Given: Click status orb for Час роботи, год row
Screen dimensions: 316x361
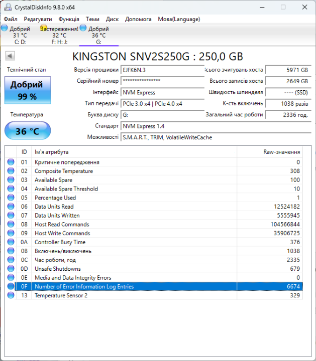Looking at the screenshot, I should pos(11,260).
